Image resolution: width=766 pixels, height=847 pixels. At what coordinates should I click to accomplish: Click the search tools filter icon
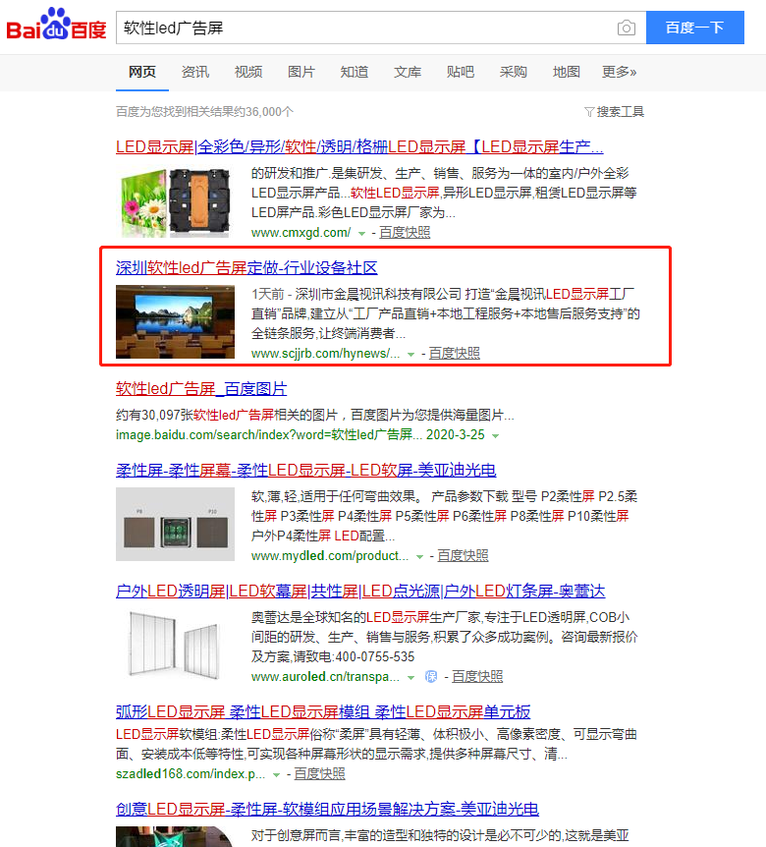pos(589,112)
